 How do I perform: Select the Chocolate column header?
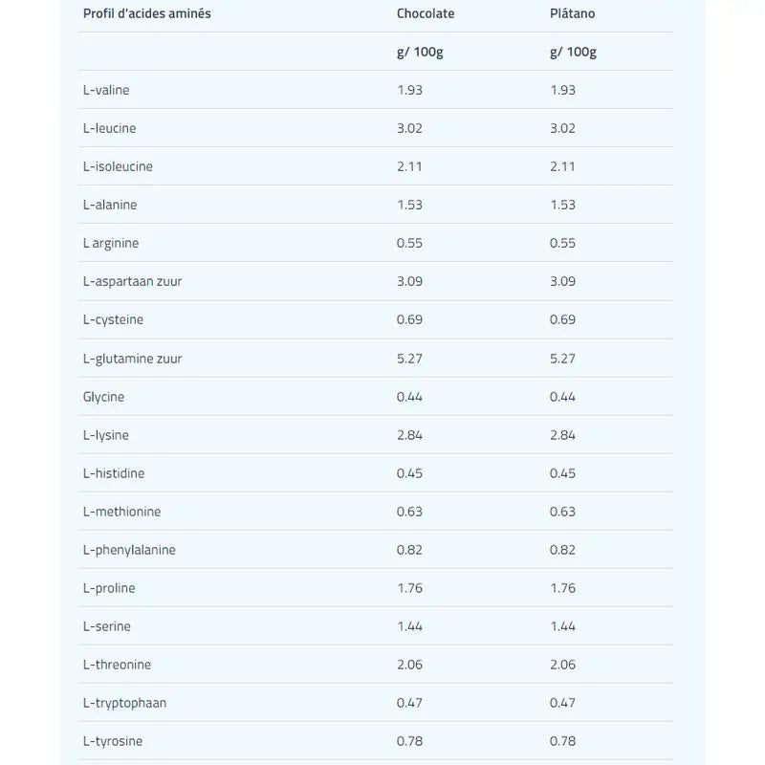click(426, 13)
